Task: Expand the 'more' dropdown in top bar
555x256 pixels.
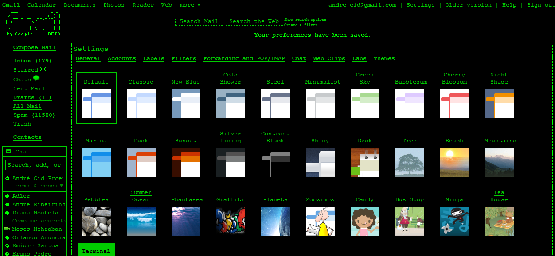Action: [190, 5]
